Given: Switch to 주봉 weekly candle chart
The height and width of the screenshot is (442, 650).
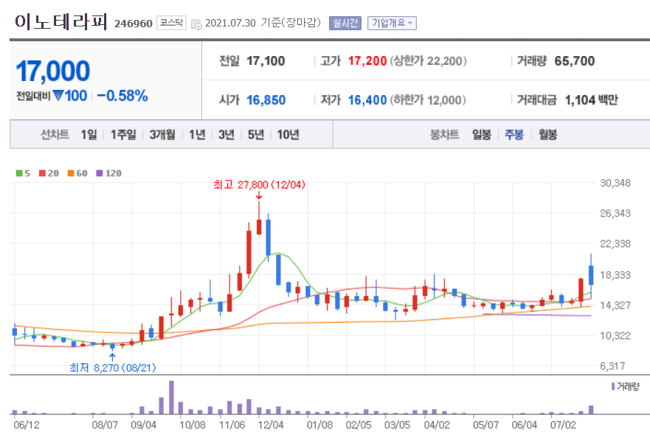Looking at the screenshot, I should point(514,135).
